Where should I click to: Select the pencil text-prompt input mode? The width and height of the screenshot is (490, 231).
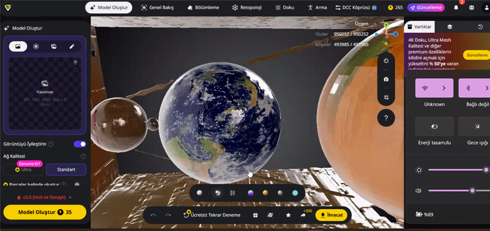(x=72, y=46)
